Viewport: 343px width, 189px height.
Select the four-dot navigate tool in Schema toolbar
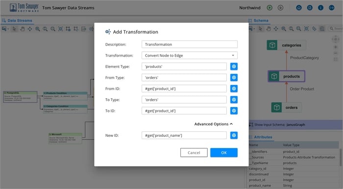click(x=276, y=28)
